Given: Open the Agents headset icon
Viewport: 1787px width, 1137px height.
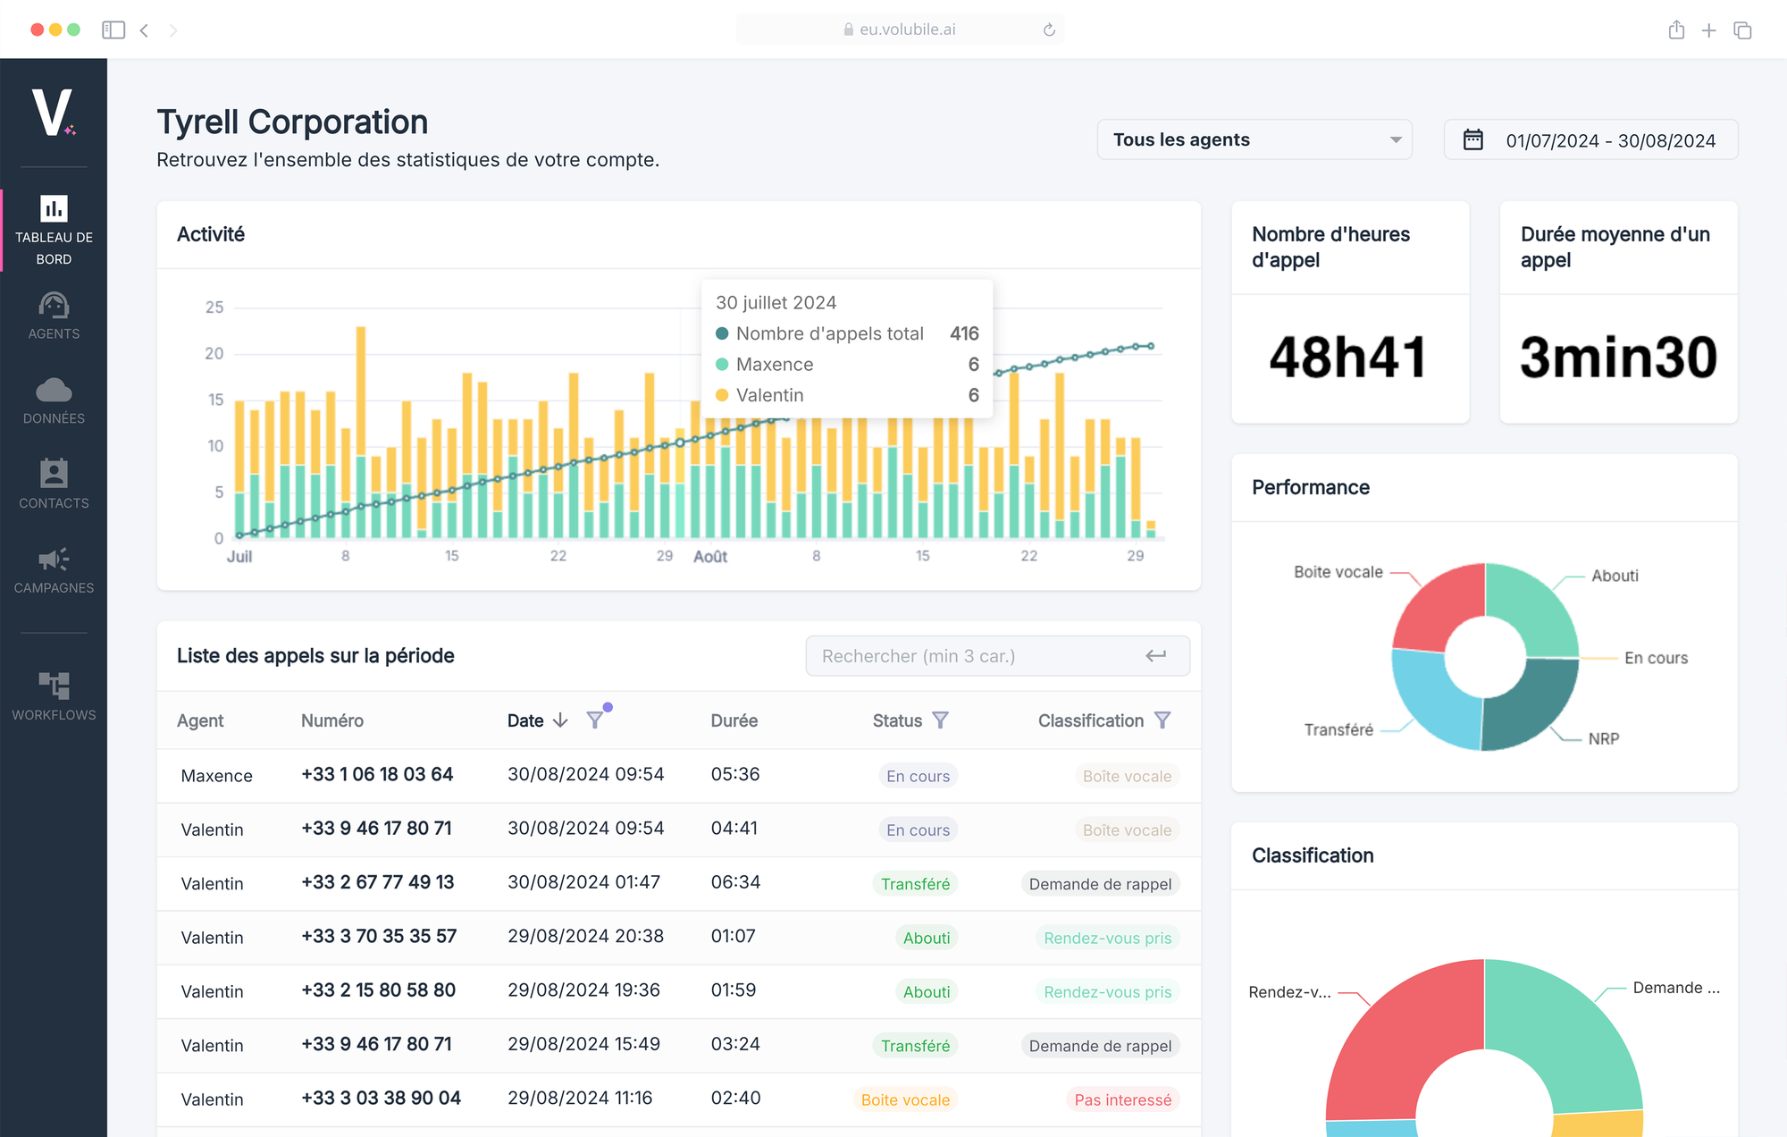Looking at the screenshot, I should click(54, 307).
